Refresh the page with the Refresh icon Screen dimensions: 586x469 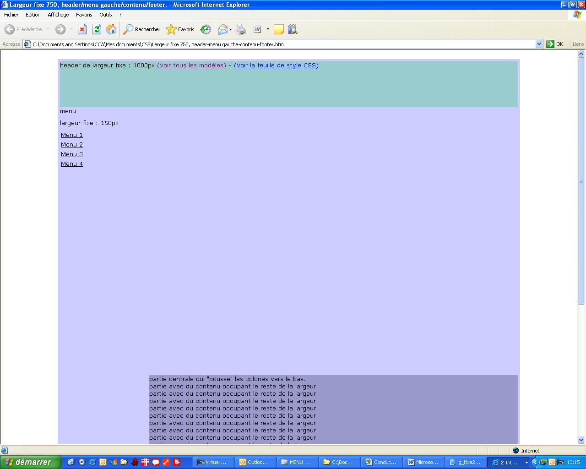(97, 29)
